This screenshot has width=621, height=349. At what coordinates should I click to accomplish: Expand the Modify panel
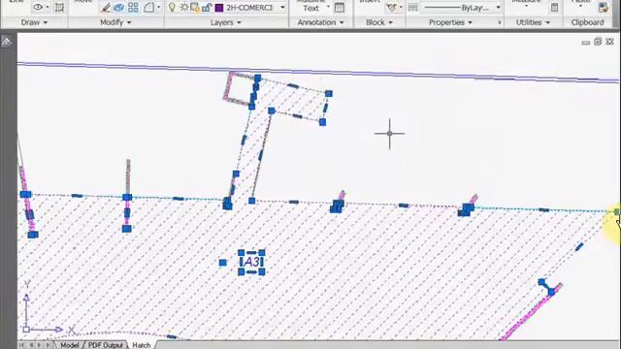click(x=115, y=22)
